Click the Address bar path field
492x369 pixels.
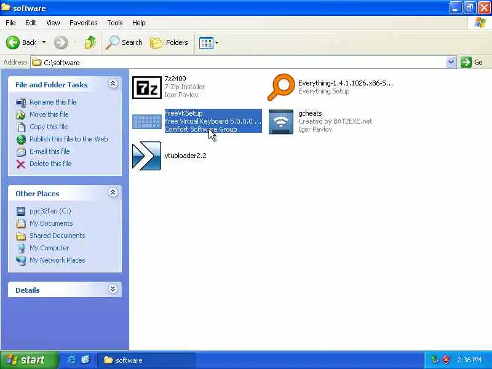point(239,62)
